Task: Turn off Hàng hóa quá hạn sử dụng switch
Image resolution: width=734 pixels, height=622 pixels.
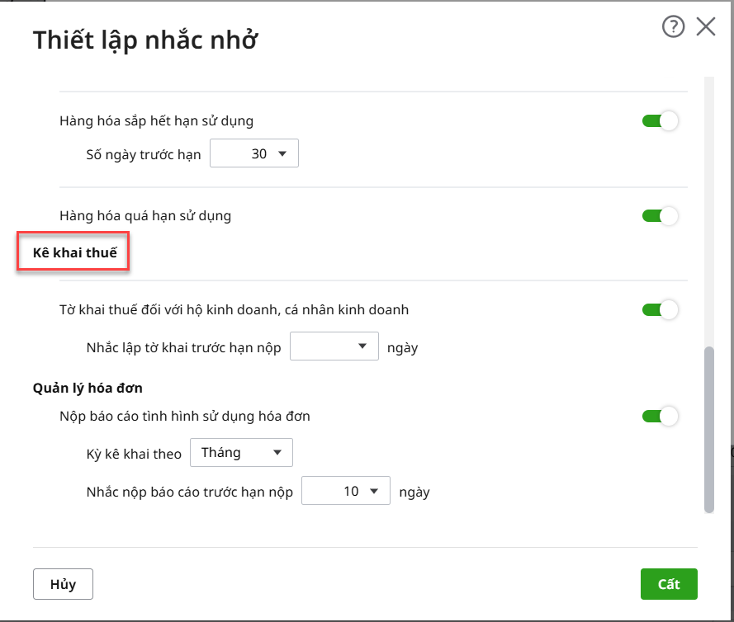Action: (660, 216)
